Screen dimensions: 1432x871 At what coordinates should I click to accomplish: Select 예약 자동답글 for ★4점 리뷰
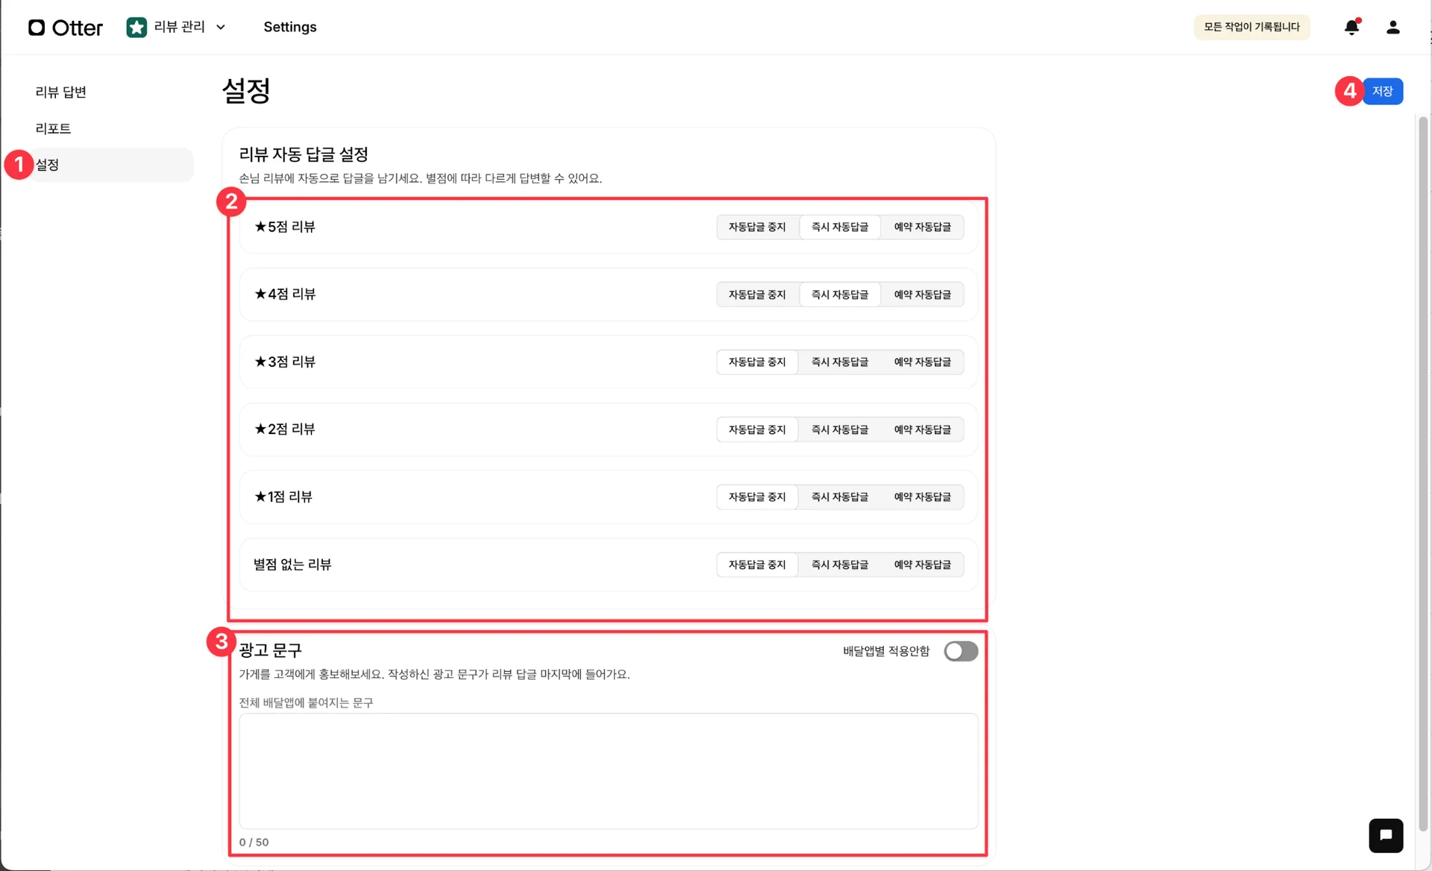[x=923, y=295]
